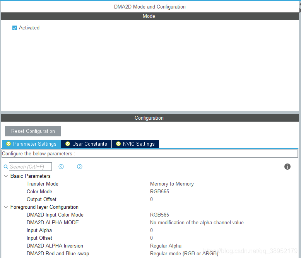Select DMA2D ALPHA MODE parameter
Image resolution: width=301 pixels, height=258 pixels.
click(x=53, y=222)
